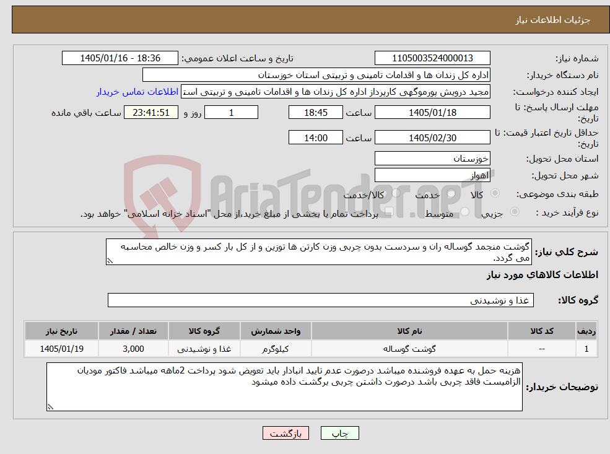This screenshot has height=454, width=610.
Task: Click the need date cell 1405/01/19
Action: tap(61, 349)
